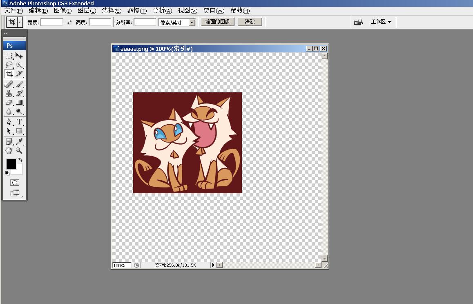Viewport: 473px width, 304px height.
Task: Open the crop tool preset picker arrow
Action: pos(20,22)
